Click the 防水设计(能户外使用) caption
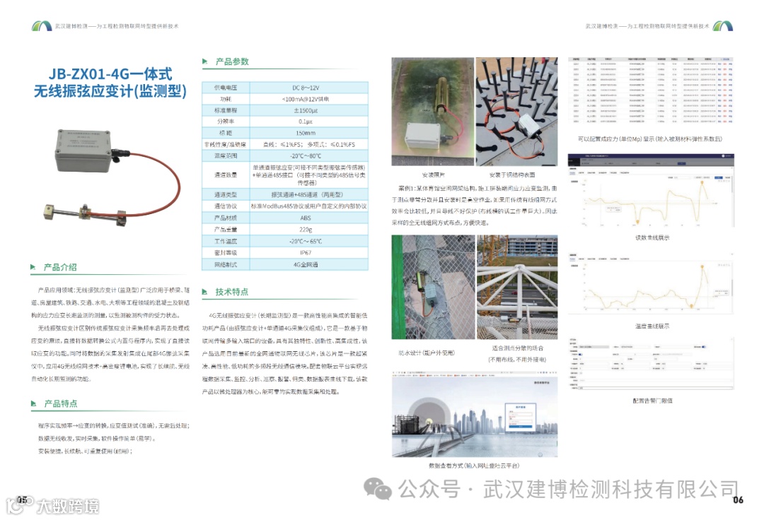The width and height of the screenshot is (764, 520). point(427,353)
